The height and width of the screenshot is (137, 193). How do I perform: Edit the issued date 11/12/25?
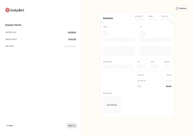pyautogui.click(x=72, y=39)
